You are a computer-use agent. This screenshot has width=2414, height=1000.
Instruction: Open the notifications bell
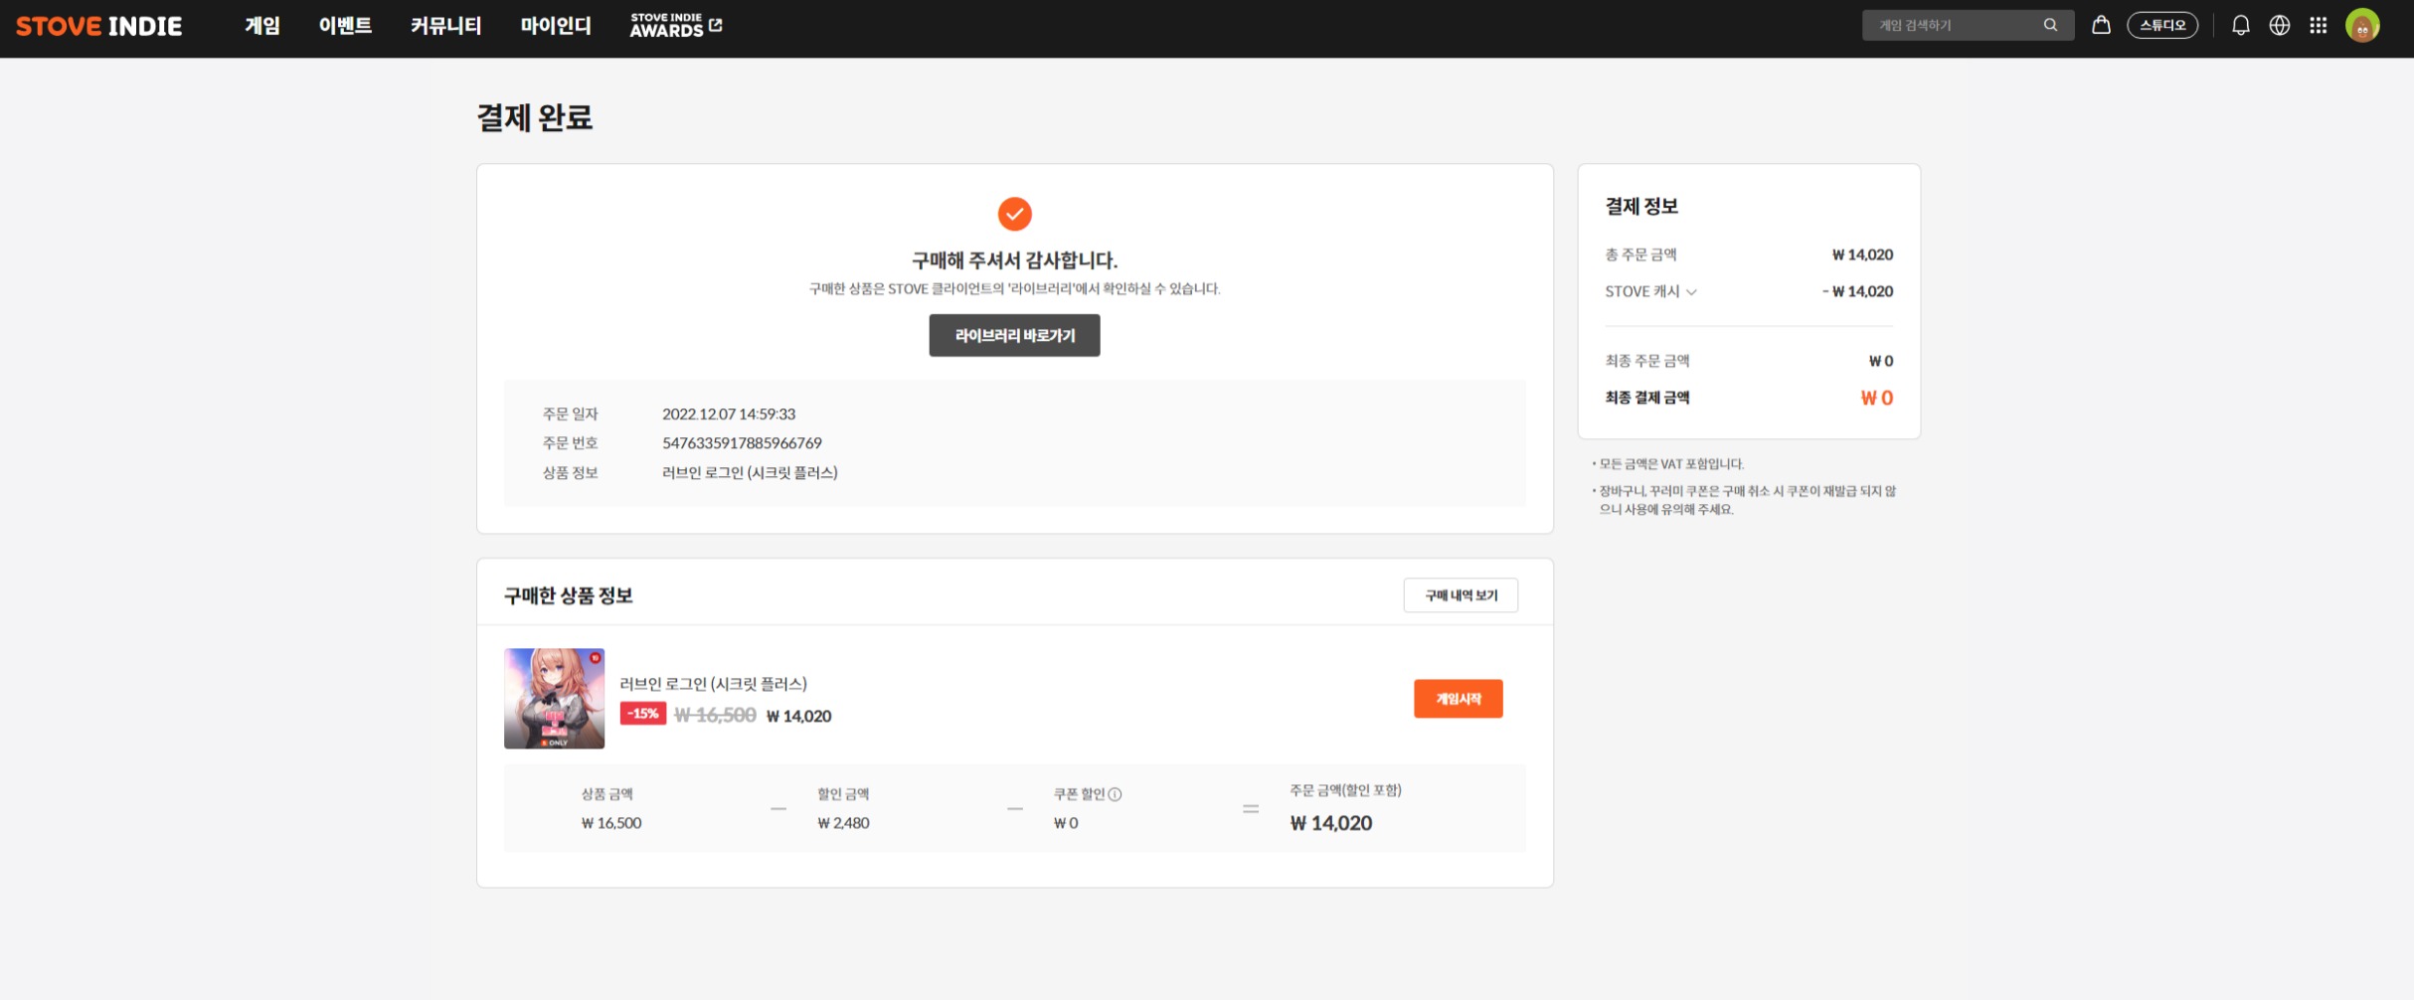(x=2240, y=25)
